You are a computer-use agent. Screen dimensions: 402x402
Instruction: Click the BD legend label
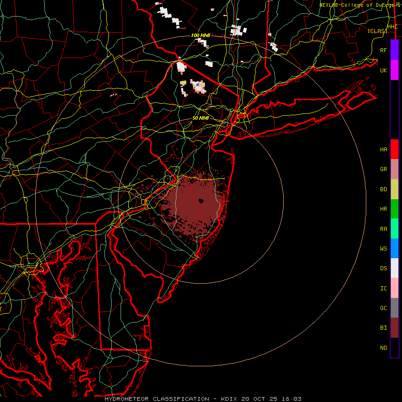pyautogui.click(x=384, y=189)
